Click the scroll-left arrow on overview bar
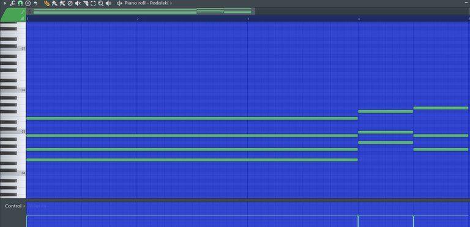 tap(29, 11)
